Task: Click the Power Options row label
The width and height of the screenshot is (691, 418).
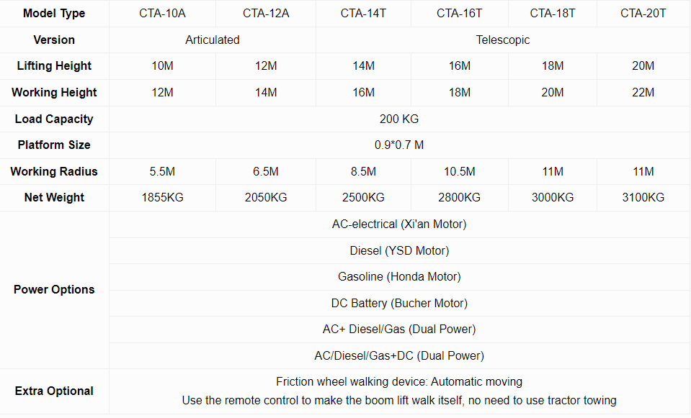Action: [x=54, y=289]
